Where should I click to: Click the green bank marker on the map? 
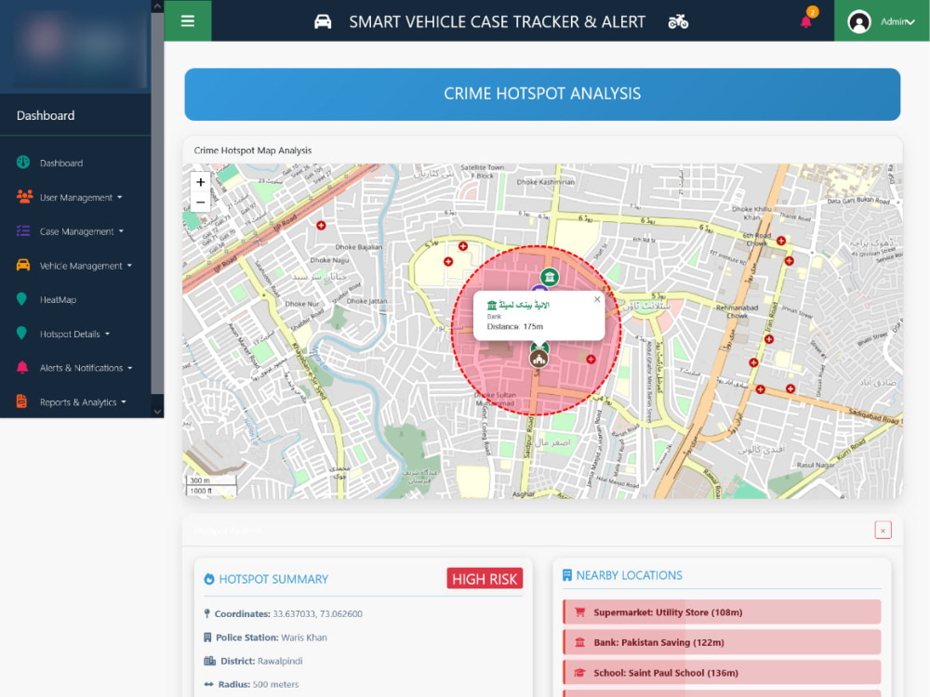pyautogui.click(x=550, y=277)
